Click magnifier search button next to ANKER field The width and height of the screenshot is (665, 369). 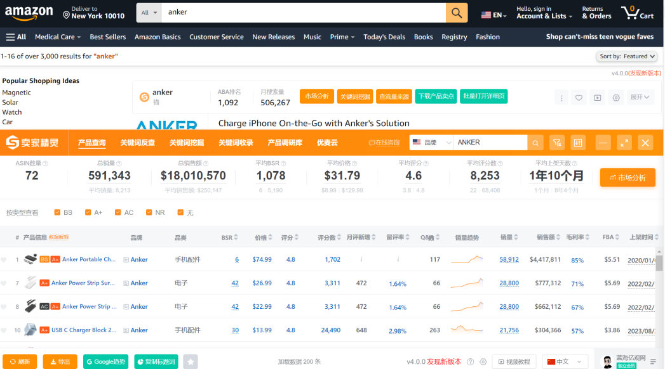[536, 143]
